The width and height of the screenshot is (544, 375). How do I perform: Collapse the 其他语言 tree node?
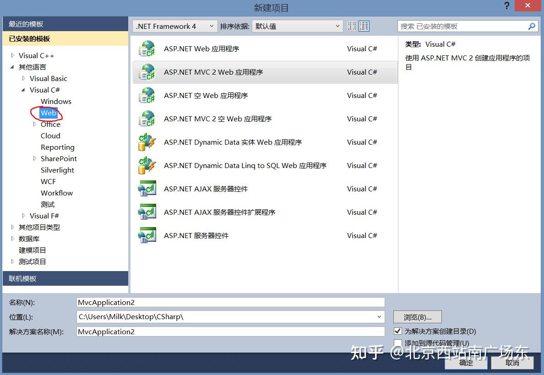click(12, 67)
